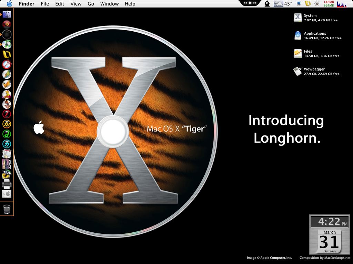Open the newspaper documents icon in dock

[7, 154]
